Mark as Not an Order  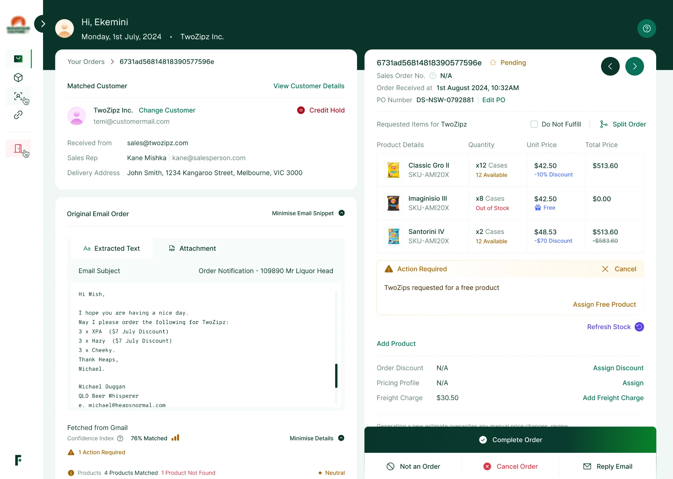pos(413,467)
